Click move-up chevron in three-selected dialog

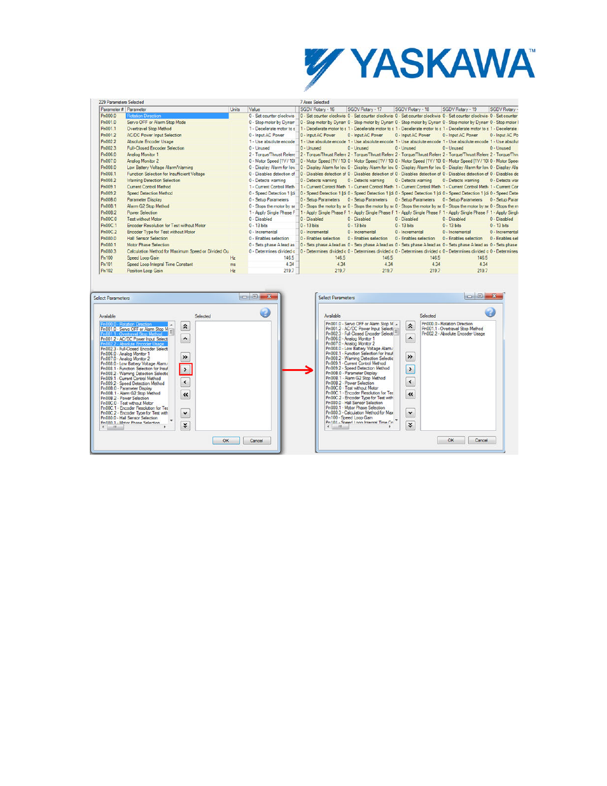click(410, 338)
